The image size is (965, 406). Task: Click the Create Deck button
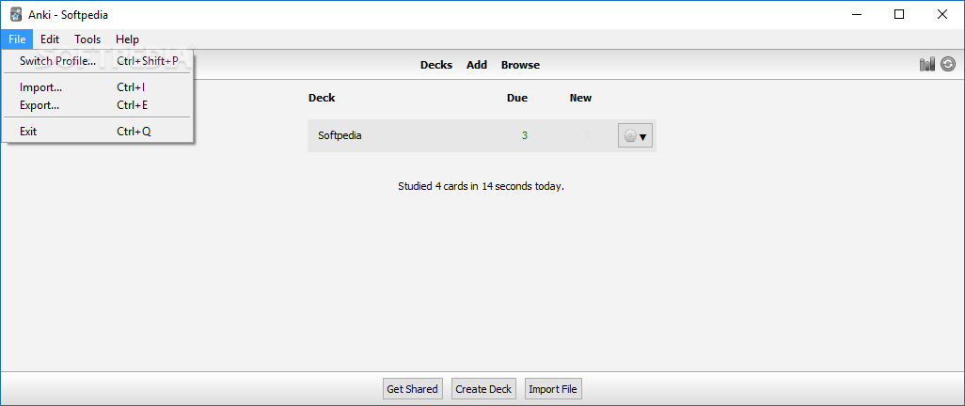483,389
